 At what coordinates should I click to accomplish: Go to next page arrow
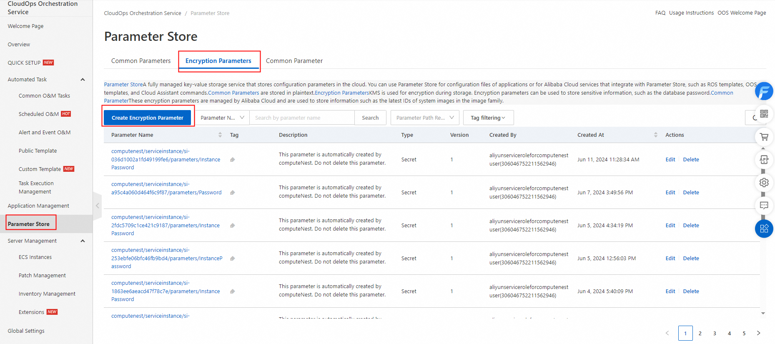click(x=758, y=333)
